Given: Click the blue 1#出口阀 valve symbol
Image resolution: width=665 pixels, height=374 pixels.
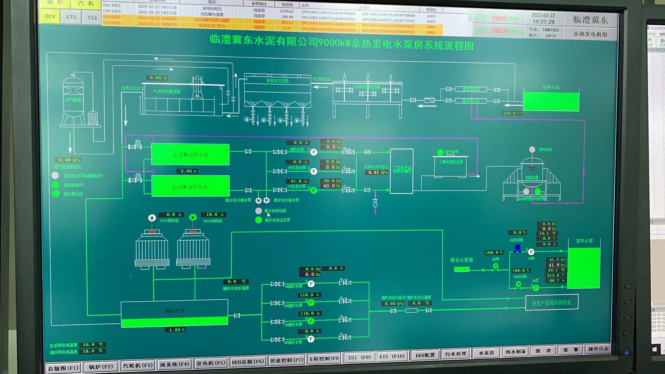Looking at the screenshot, I should [518, 249].
